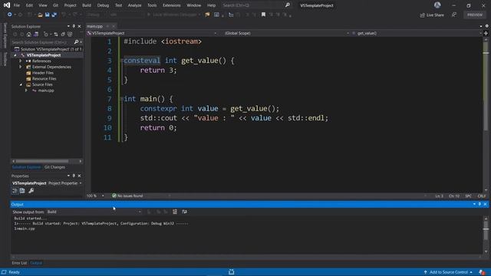Click Show All Files icon in Solution Explorer
Screen dimensions: 491x276
(x=70, y=34)
